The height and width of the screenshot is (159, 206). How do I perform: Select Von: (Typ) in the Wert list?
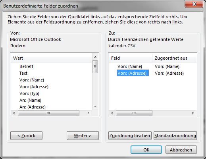tap(29, 93)
